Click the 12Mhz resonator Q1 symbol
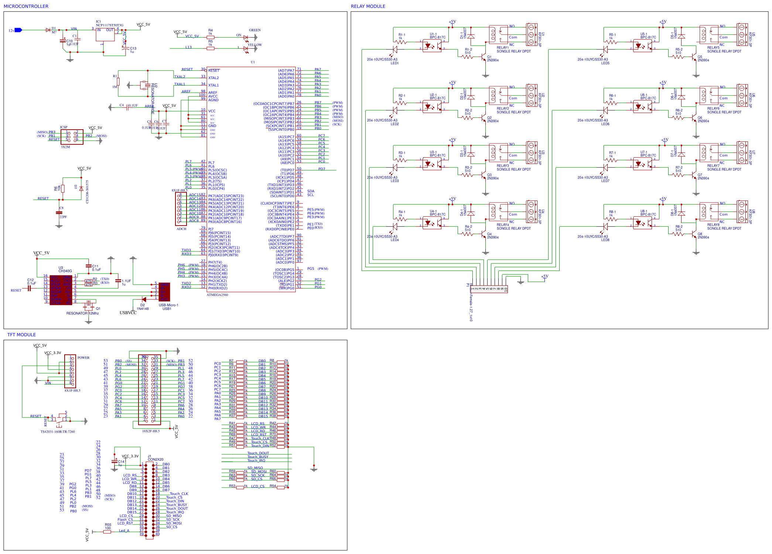 (x=89, y=304)
